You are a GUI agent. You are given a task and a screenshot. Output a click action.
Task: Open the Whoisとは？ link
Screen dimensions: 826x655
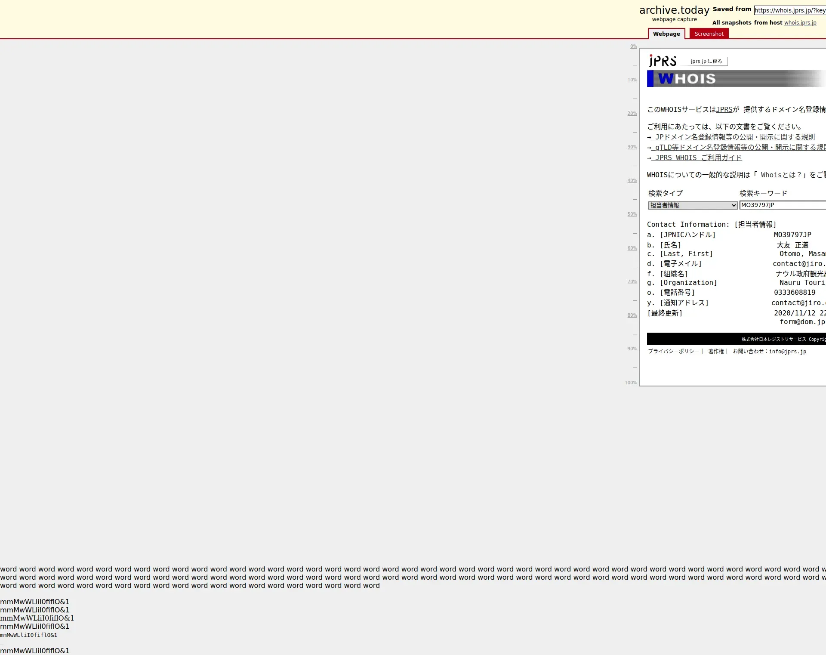[780, 175]
